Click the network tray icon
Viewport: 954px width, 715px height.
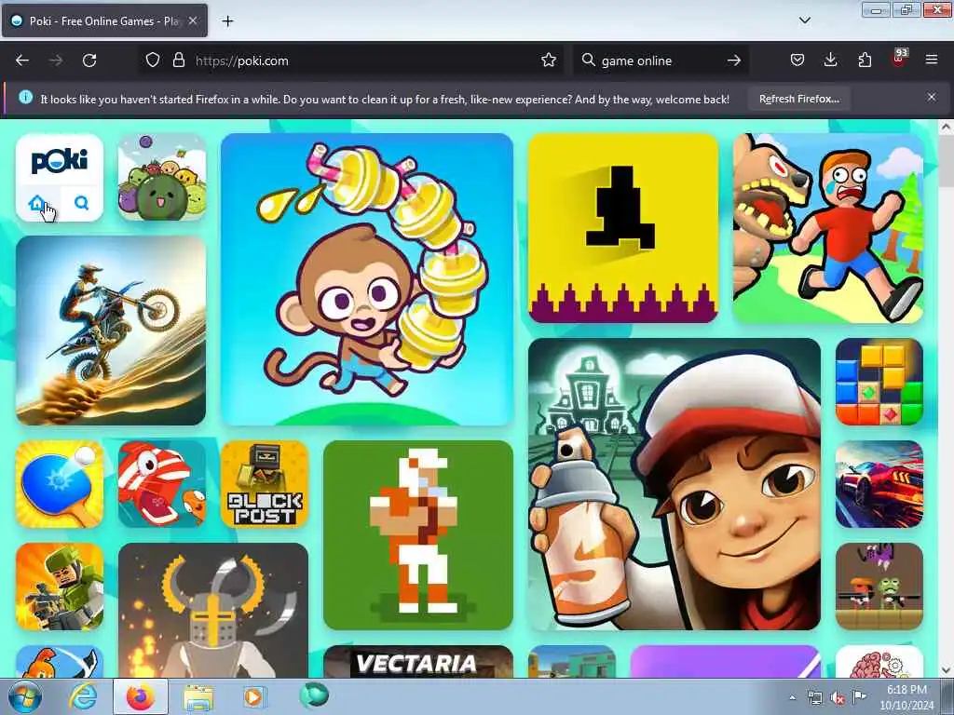coord(814,697)
